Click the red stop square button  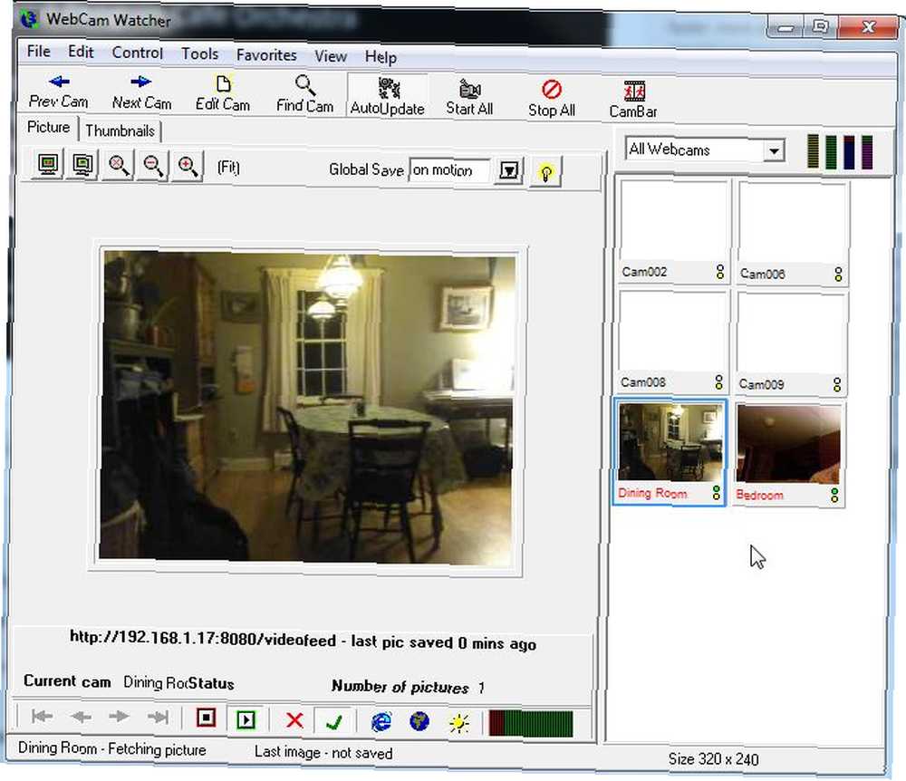(x=207, y=718)
